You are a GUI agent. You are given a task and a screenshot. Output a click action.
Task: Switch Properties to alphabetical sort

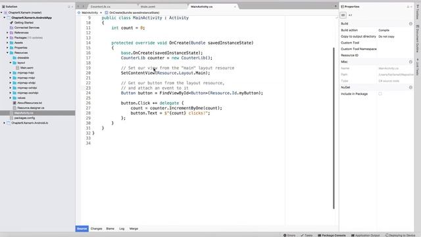click(x=350, y=15)
